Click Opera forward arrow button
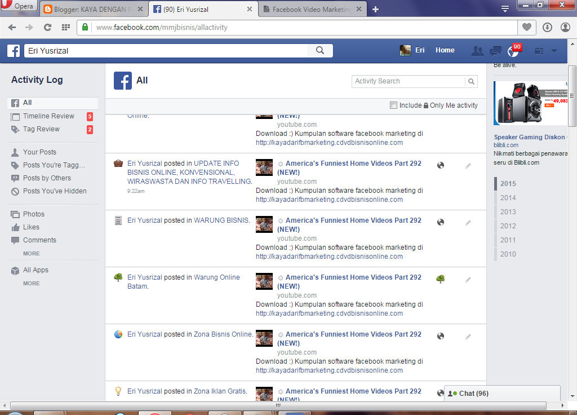Viewport: 577px width, 415px height. click(x=29, y=27)
